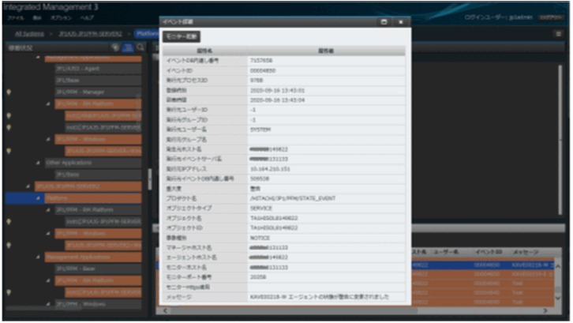Image resolution: width=573 pixels, height=323 pixels.
Task: Select the JP1/PFM - Base tree row
Action: (98, 269)
